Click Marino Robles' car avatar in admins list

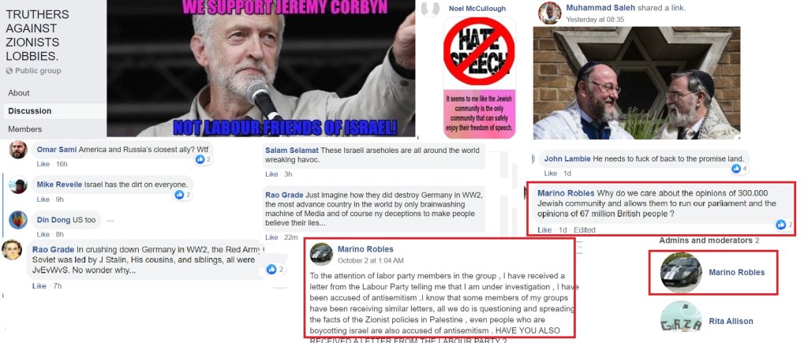681,273
